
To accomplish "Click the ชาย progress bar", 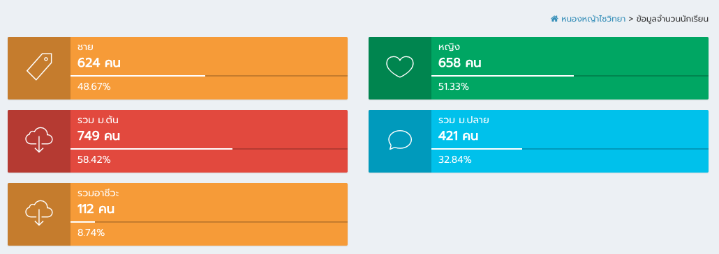I will point(209,75).
